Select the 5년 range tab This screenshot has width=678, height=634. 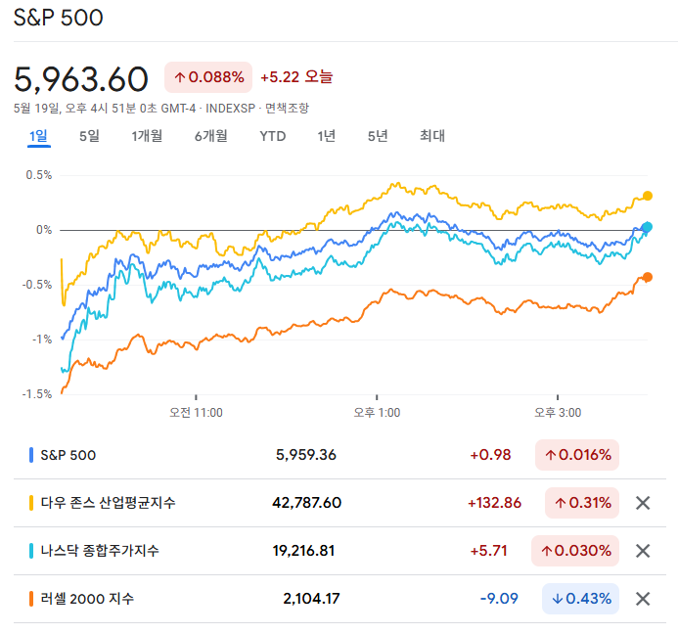(378, 136)
